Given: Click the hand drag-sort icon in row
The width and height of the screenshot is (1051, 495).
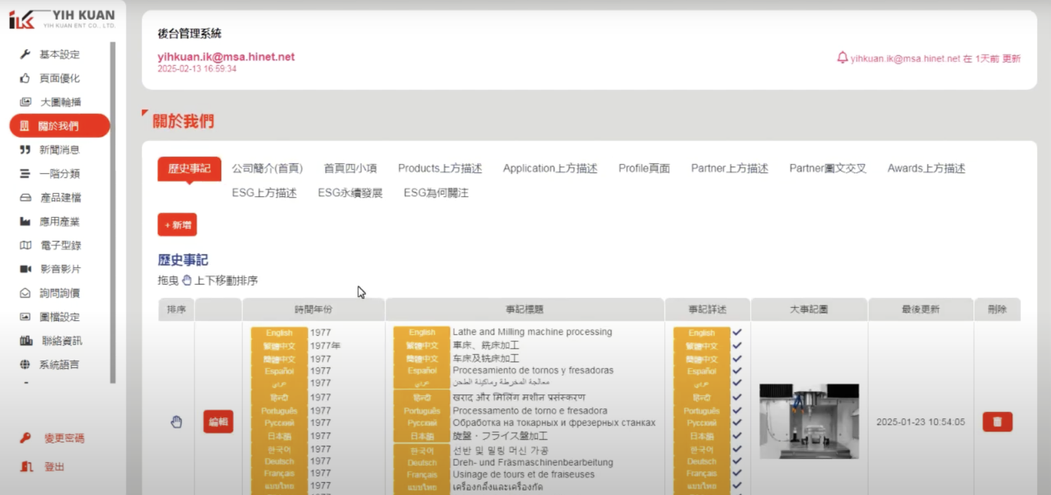Looking at the screenshot, I should point(176,422).
